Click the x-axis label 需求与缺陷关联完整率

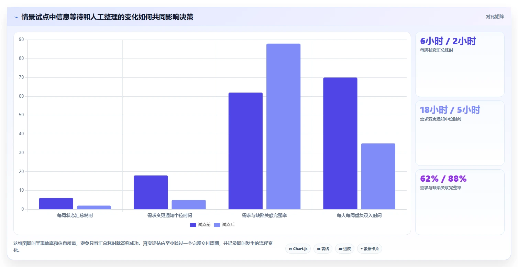click(x=264, y=216)
